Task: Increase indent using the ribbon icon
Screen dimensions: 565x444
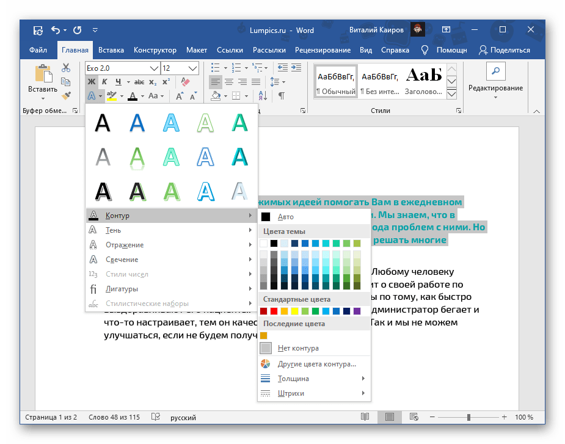Action: 296,68
